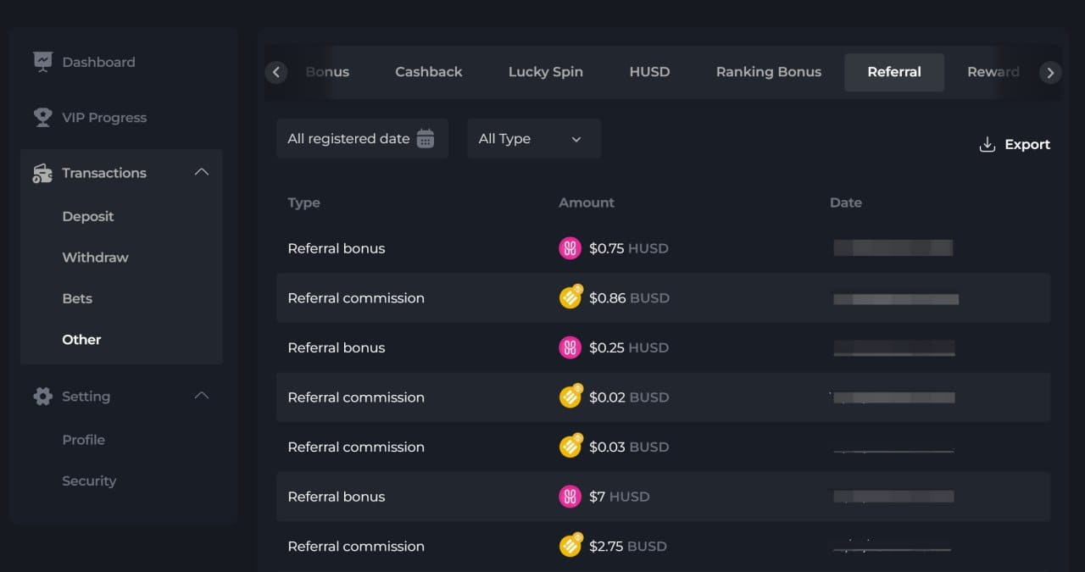
Task: Click the HUSD coin icon beside $0.75
Action: coord(570,248)
